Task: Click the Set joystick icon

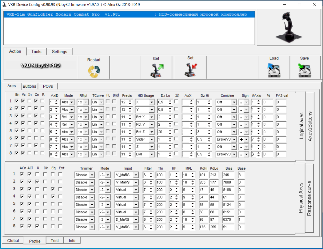Action: coord(191,70)
